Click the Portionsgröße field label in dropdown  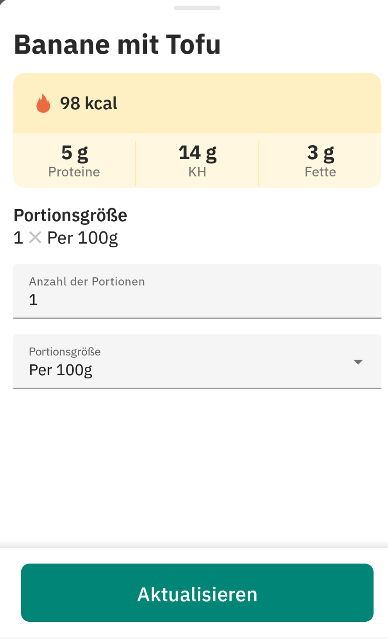(x=65, y=352)
